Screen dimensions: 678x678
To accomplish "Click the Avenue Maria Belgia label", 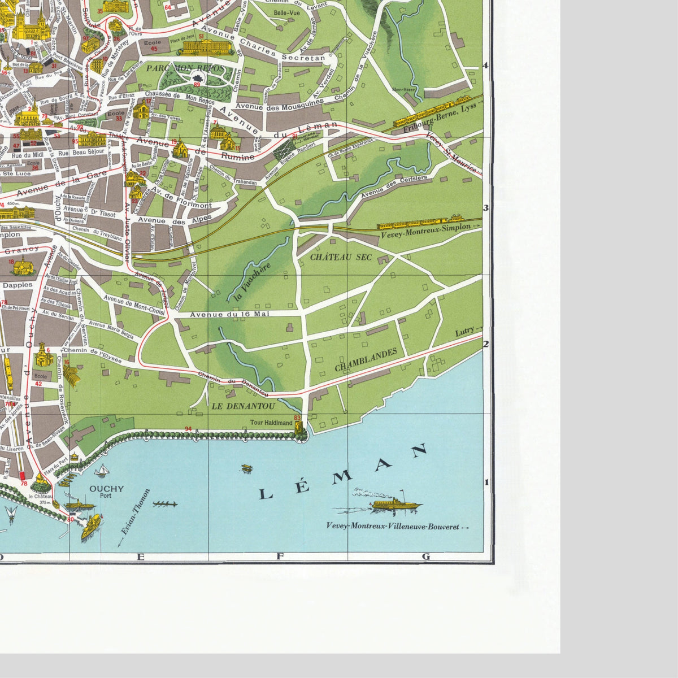I will click(112, 329).
